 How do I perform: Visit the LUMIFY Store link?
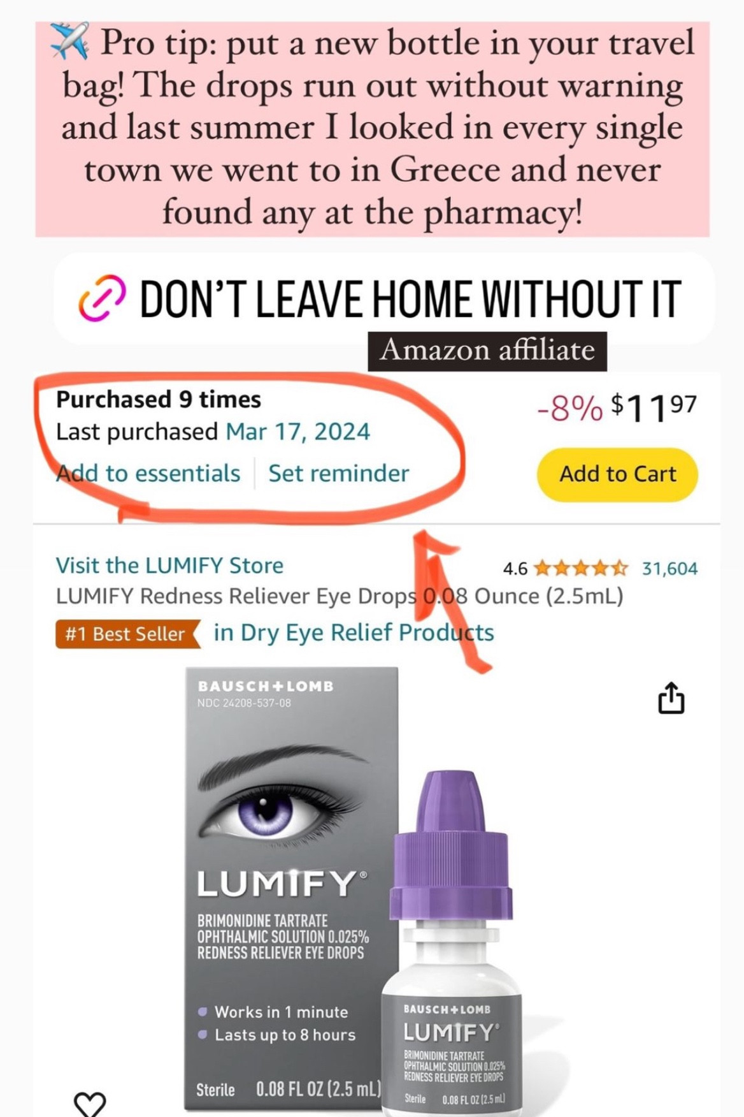(x=169, y=565)
